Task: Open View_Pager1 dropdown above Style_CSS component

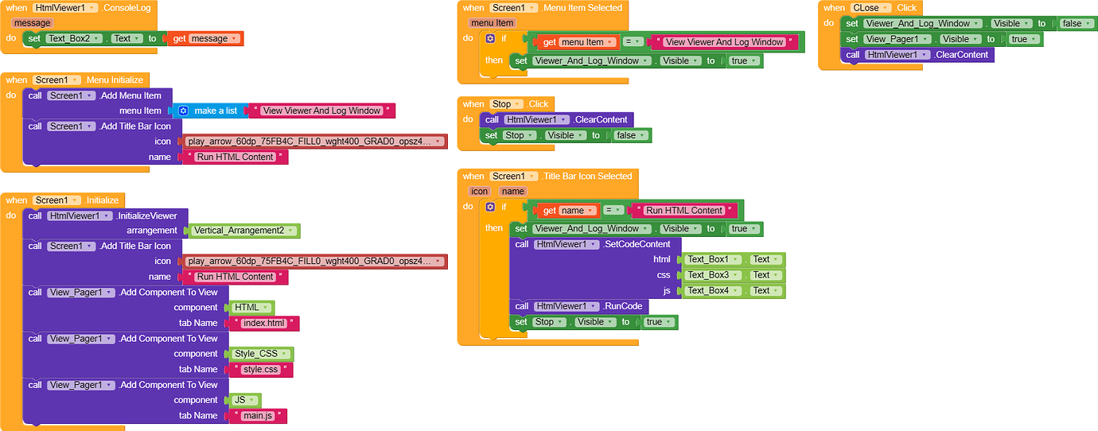Action: pyautogui.click(x=81, y=339)
